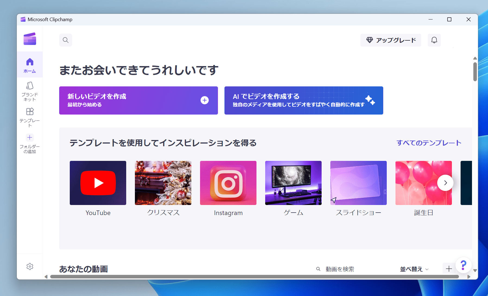488x296 pixels.
Task: Select the スライドショー template thumbnail
Action: pyautogui.click(x=359, y=183)
